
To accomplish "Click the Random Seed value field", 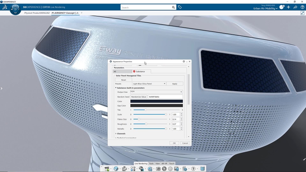I will pos(165,97).
